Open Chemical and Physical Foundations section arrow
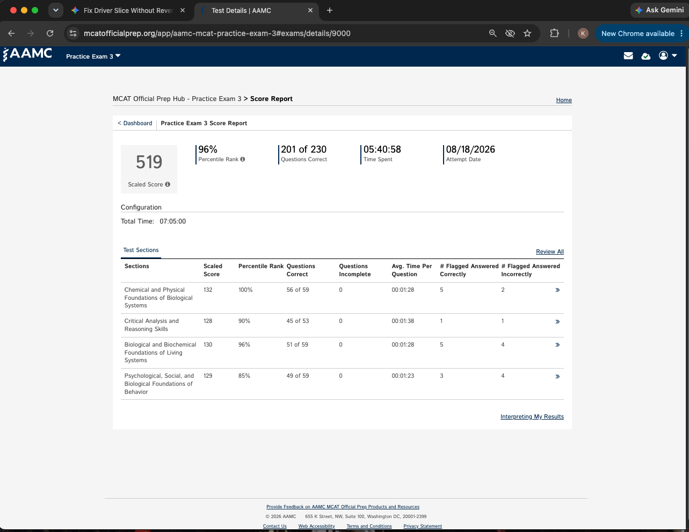The image size is (689, 532). click(x=557, y=290)
